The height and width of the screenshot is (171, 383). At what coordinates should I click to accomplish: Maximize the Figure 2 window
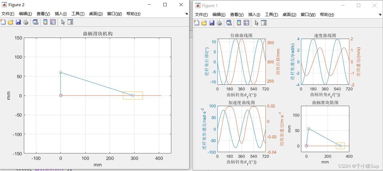tap(165, 5)
